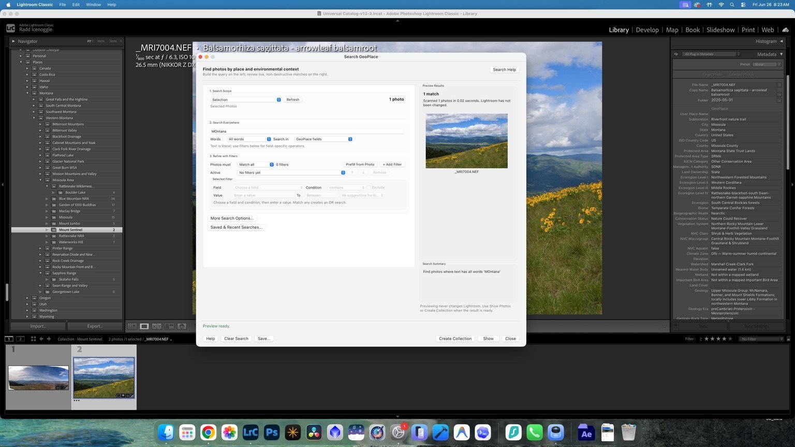Open Spotlight search in menu bar
795x447 pixels.
[x=732, y=5]
